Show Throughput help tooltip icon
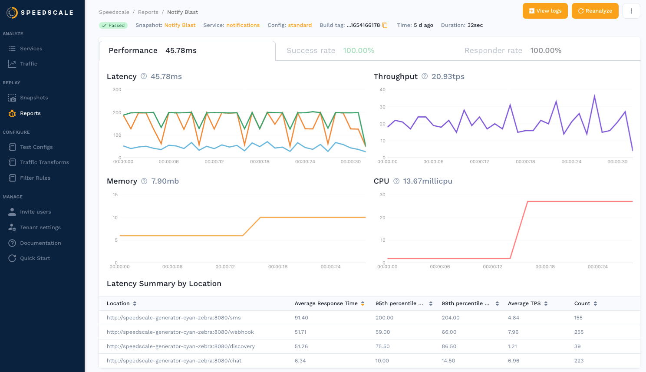The image size is (646, 372). (x=425, y=76)
